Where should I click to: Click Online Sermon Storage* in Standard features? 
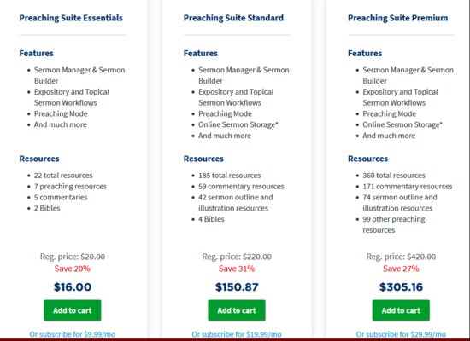pyautogui.click(x=238, y=124)
